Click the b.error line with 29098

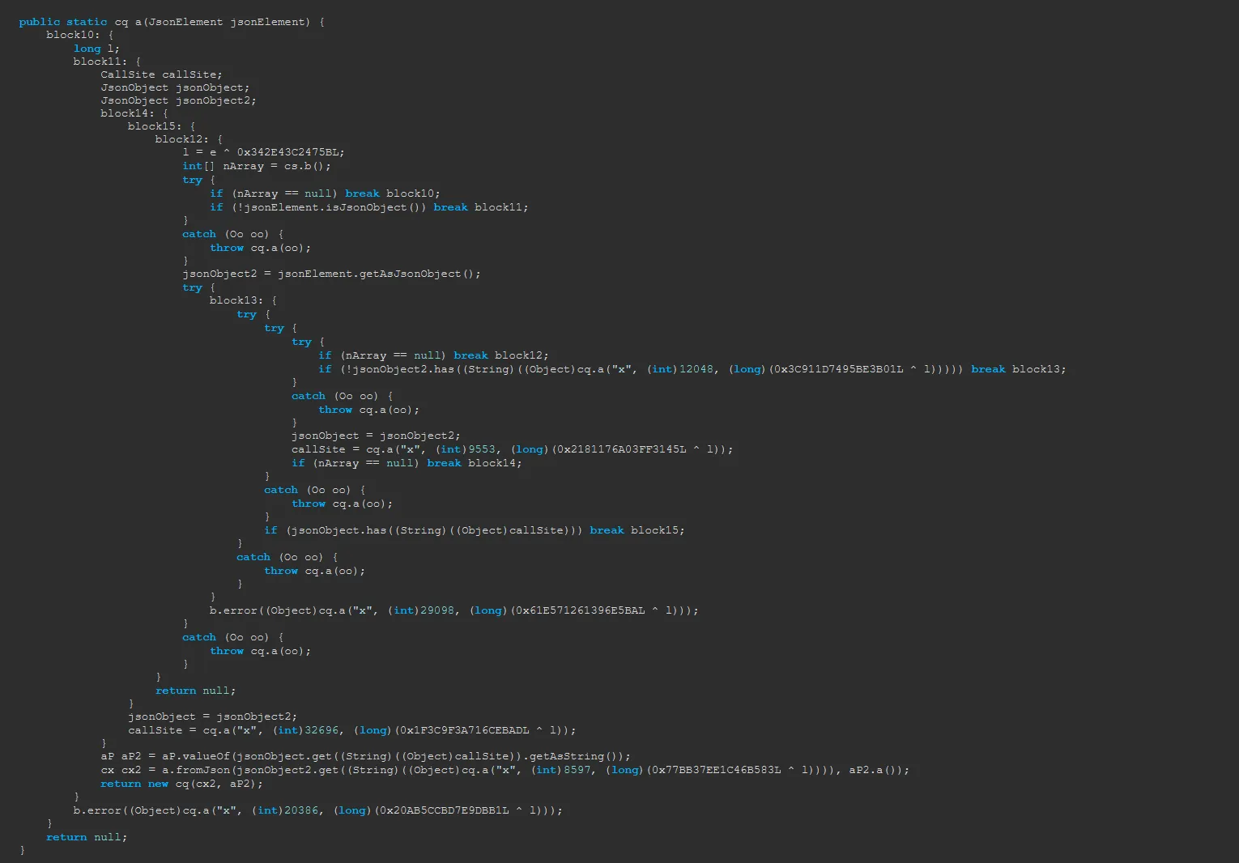(453, 610)
